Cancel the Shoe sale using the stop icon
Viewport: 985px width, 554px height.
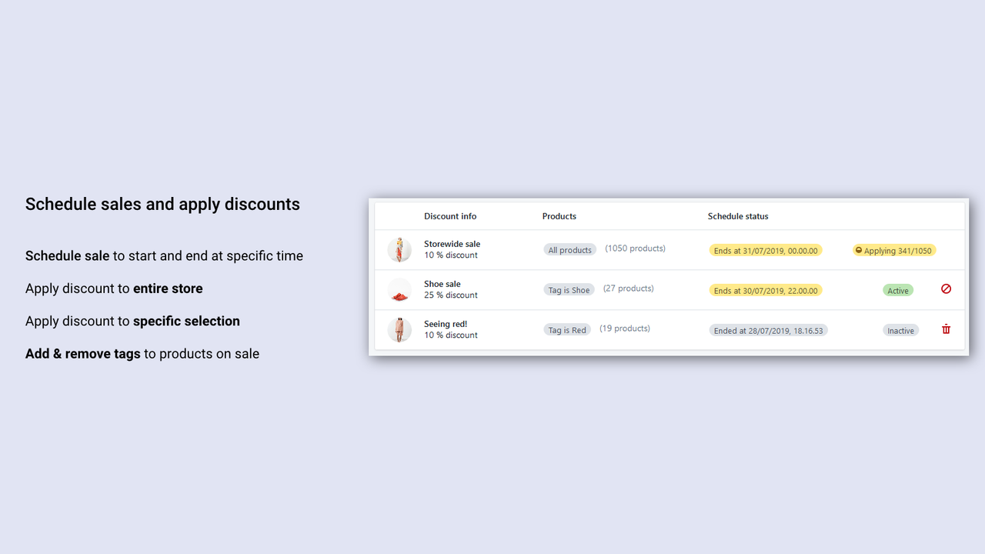point(946,289)
